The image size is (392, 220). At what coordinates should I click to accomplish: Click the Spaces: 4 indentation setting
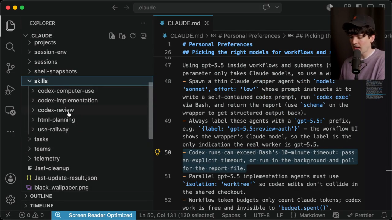click(234, 215)
